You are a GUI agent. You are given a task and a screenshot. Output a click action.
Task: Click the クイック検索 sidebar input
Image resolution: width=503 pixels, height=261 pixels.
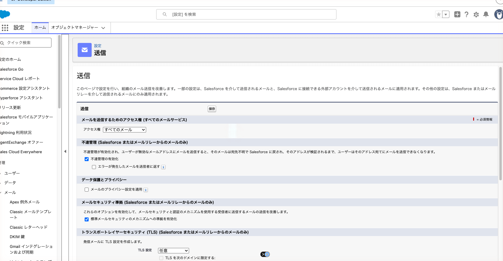pos(26,43)
